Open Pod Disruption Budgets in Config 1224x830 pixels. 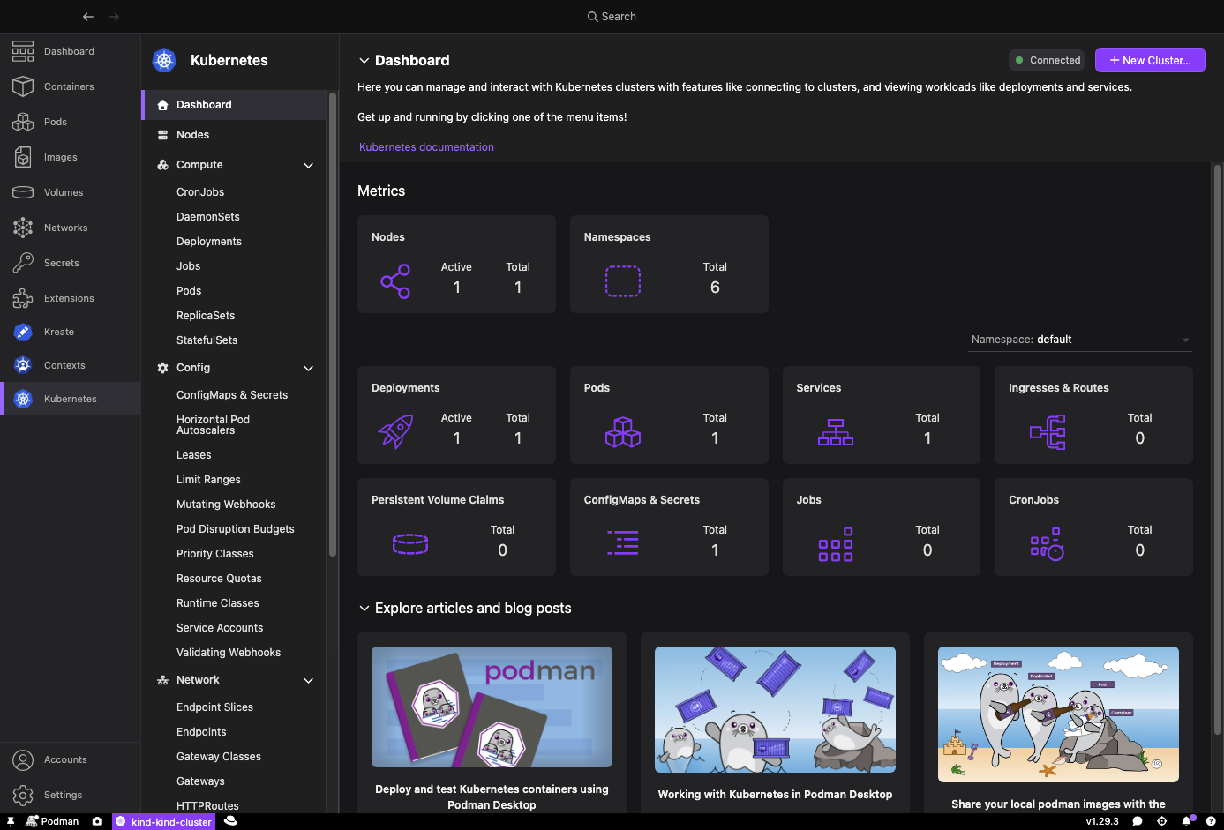click(x=236, y=529)
